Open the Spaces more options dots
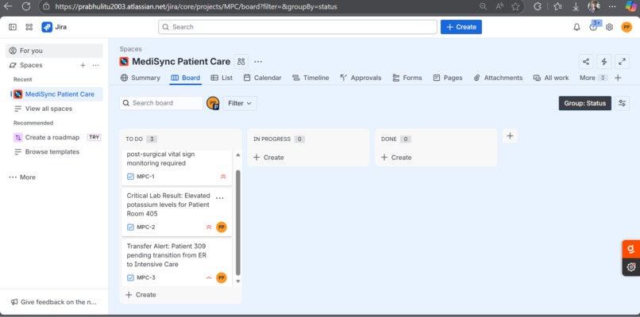 point(95,65)
